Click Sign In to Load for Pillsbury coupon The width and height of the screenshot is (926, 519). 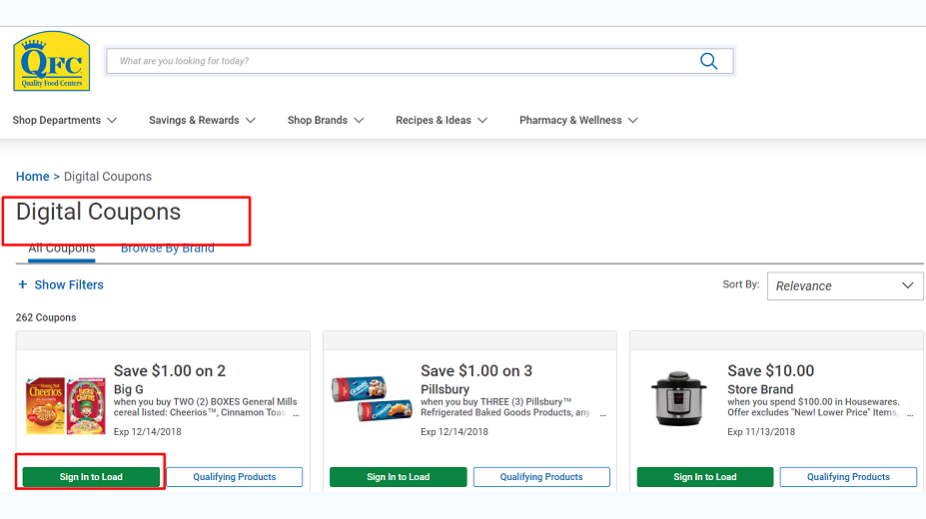tap(398, 476)
